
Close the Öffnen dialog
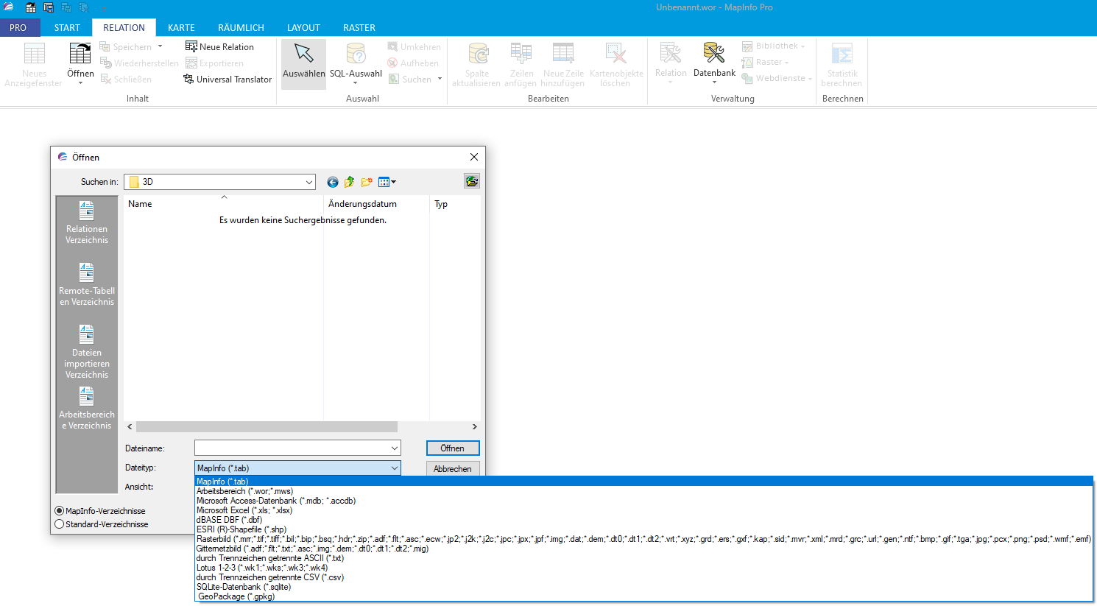(474, 157)
